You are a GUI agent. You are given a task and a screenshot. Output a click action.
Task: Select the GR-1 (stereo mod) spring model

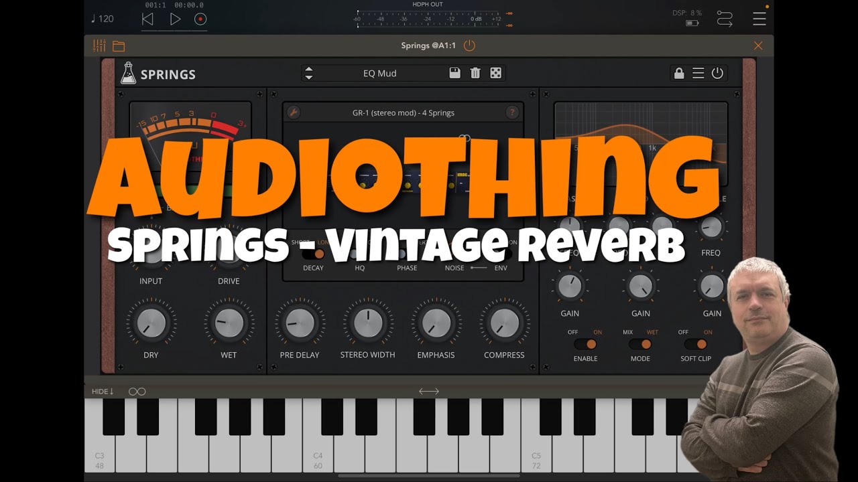[x=404, y=112]
